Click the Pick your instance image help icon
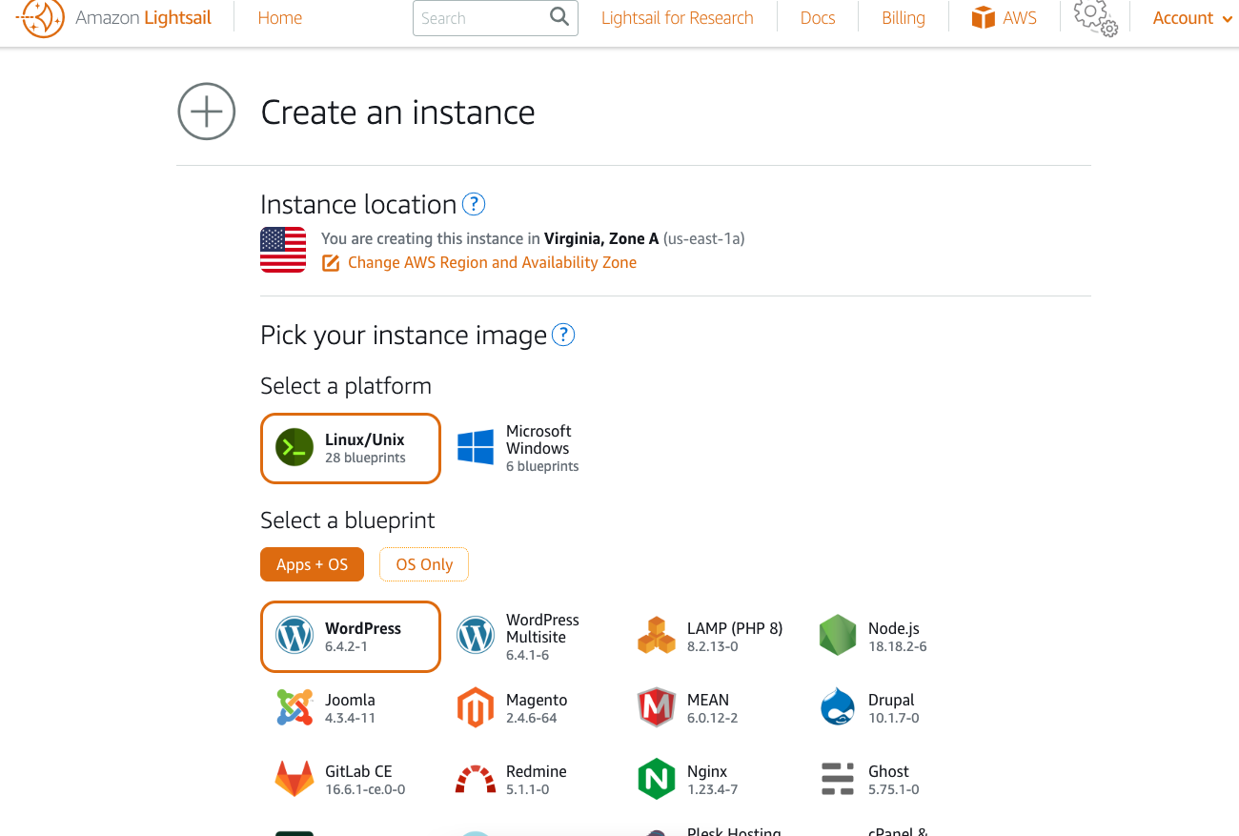This screenshot has width=1239, height=836. [563, 335]
